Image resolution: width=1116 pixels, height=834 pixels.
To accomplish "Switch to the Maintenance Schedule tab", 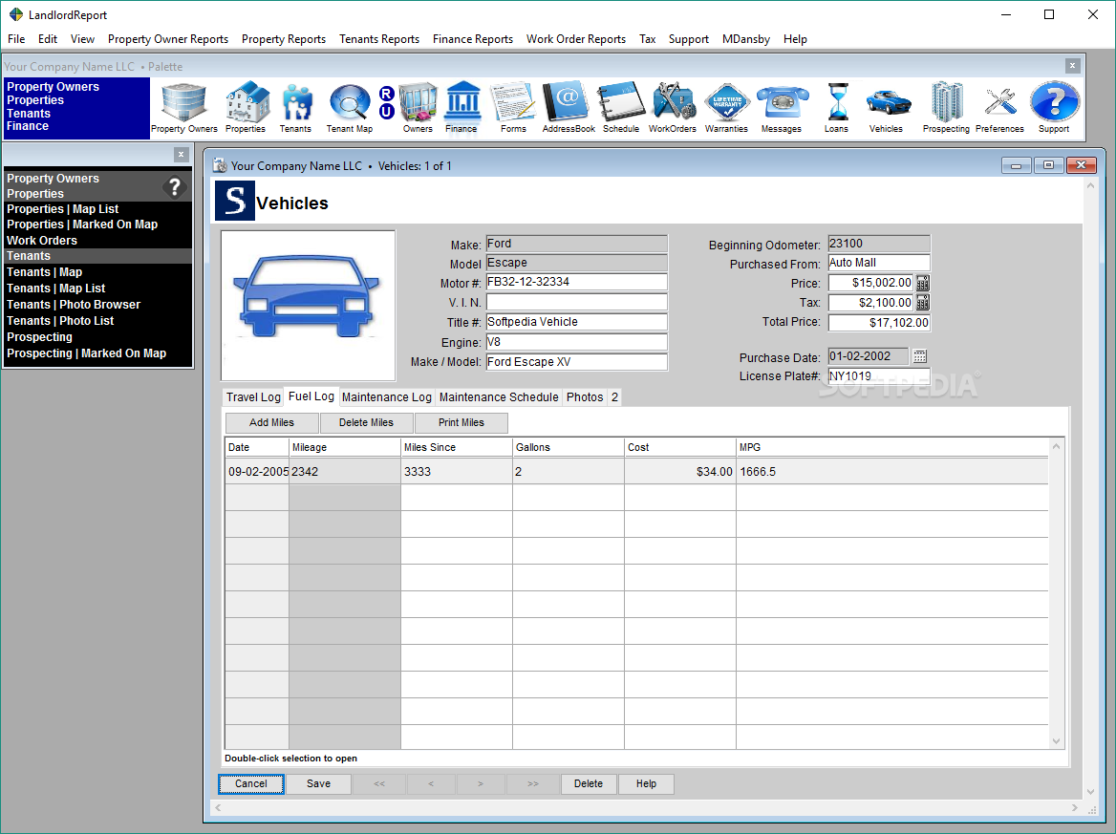I will tap(499, 397).
